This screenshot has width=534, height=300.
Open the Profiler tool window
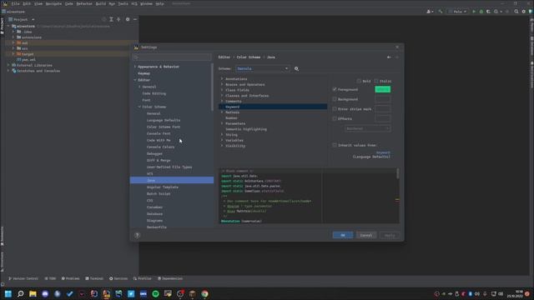pos(143,278)
